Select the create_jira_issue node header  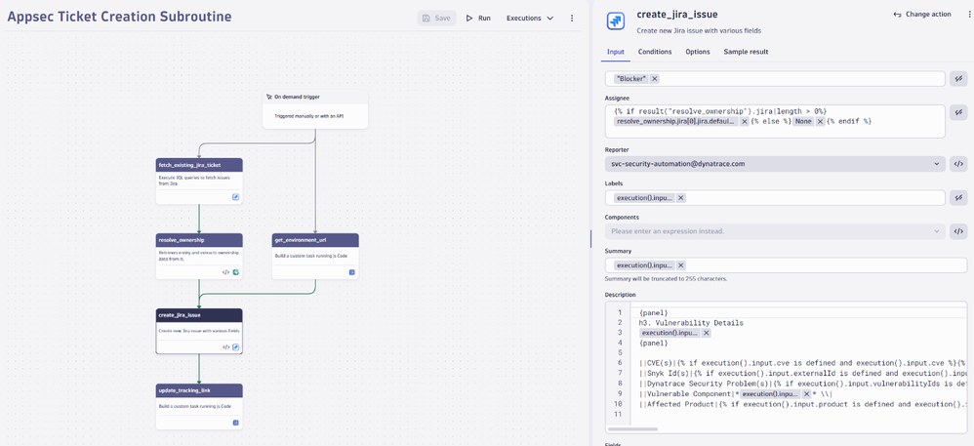click(x=199, y=315)
